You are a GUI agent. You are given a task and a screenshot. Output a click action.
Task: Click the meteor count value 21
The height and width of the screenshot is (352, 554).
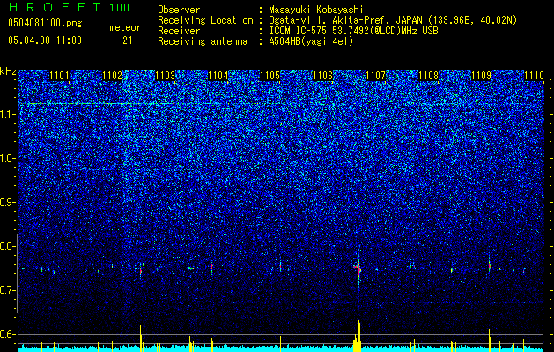pyautogui.click(x=127, y=40)
